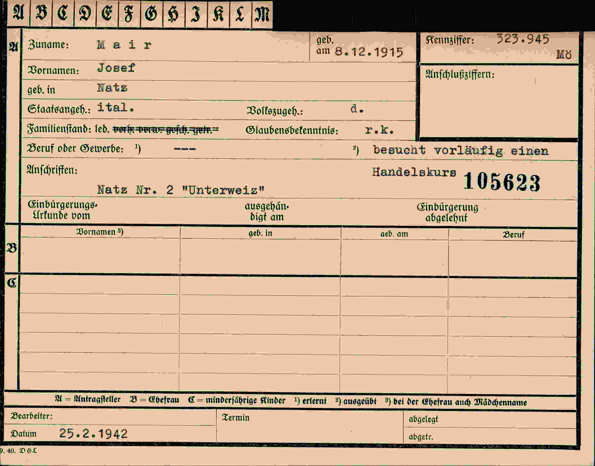Click the 'abgelegt' field

click(x=490, y=419)
